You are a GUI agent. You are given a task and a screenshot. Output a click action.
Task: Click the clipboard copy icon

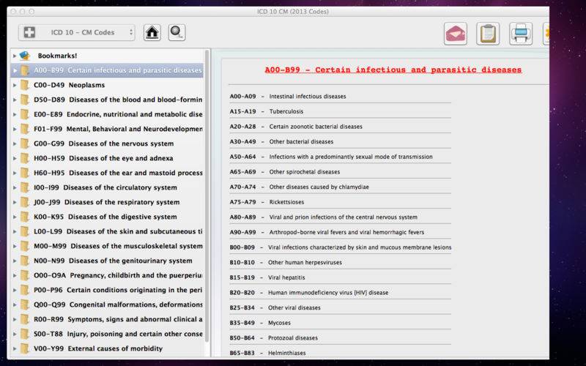click(x=488, y=34)
